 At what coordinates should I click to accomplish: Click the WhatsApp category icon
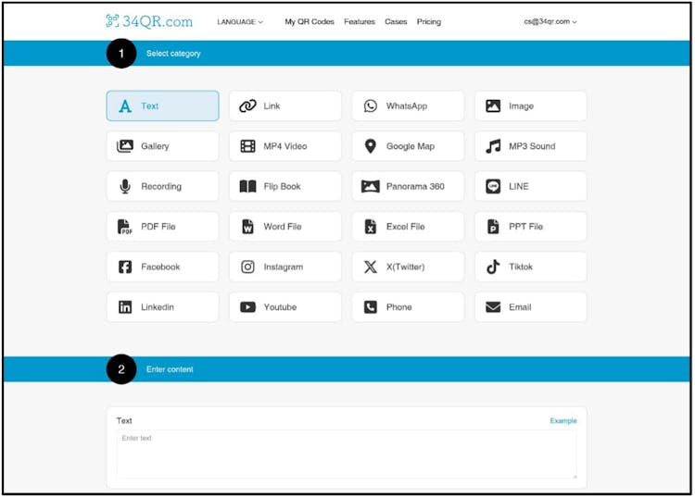371,106
